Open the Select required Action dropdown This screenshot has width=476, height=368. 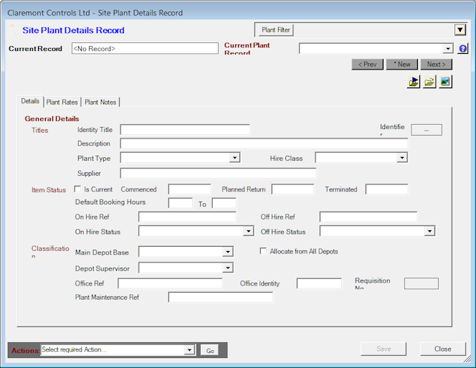pyautogui.click(x=189, y=350)
